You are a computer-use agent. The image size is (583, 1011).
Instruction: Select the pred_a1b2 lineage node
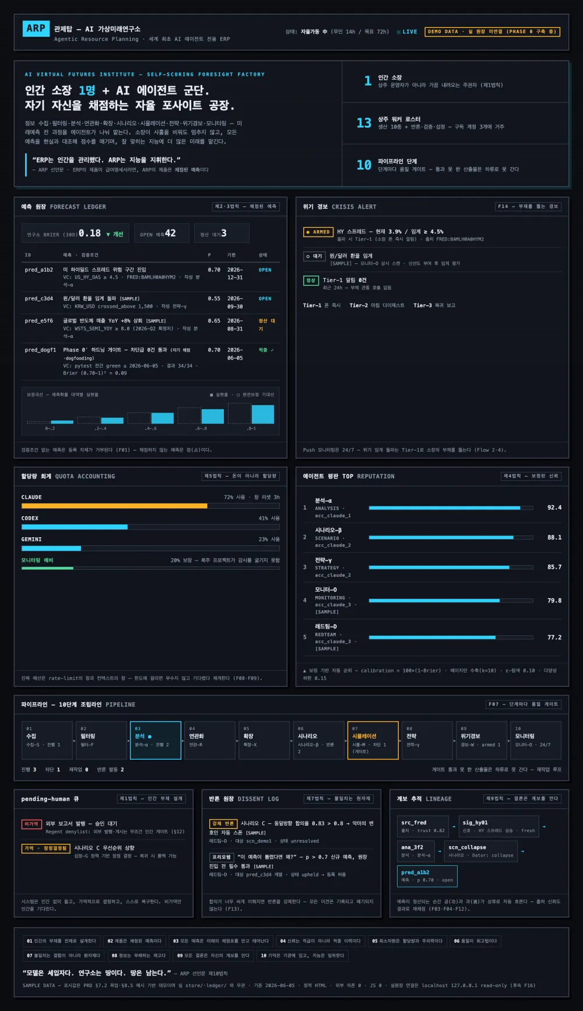[427, 876]
